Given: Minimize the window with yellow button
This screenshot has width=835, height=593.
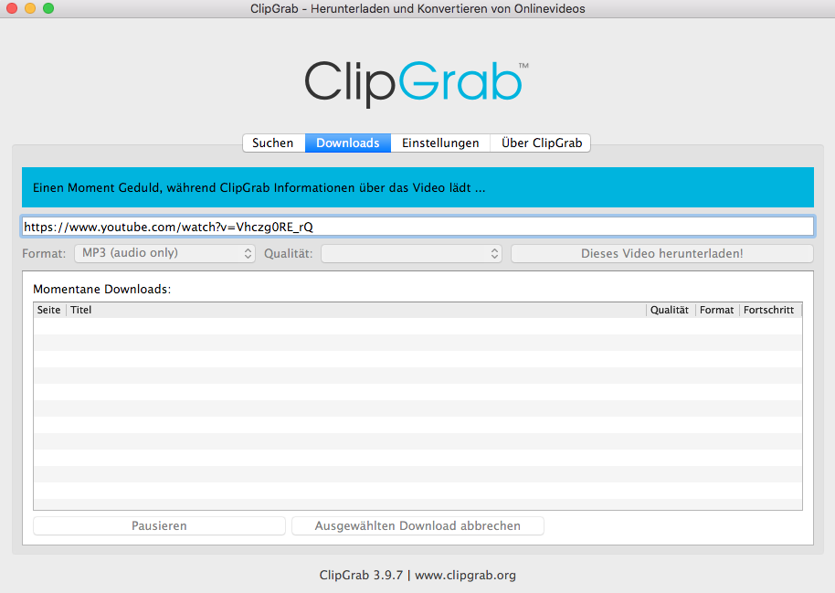Looking at the screenshot, I should 30,8.
